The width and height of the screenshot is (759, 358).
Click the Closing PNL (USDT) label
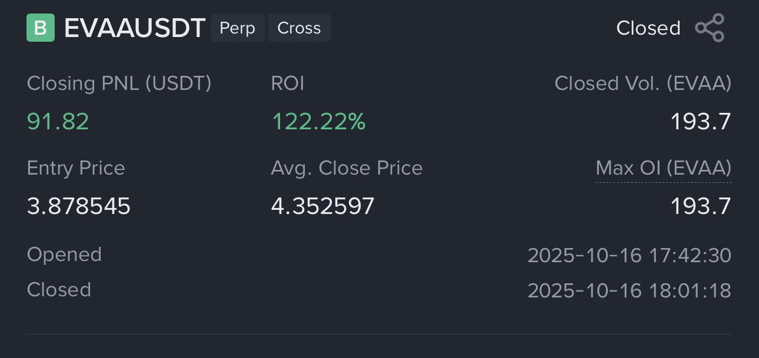pos(119,83)
